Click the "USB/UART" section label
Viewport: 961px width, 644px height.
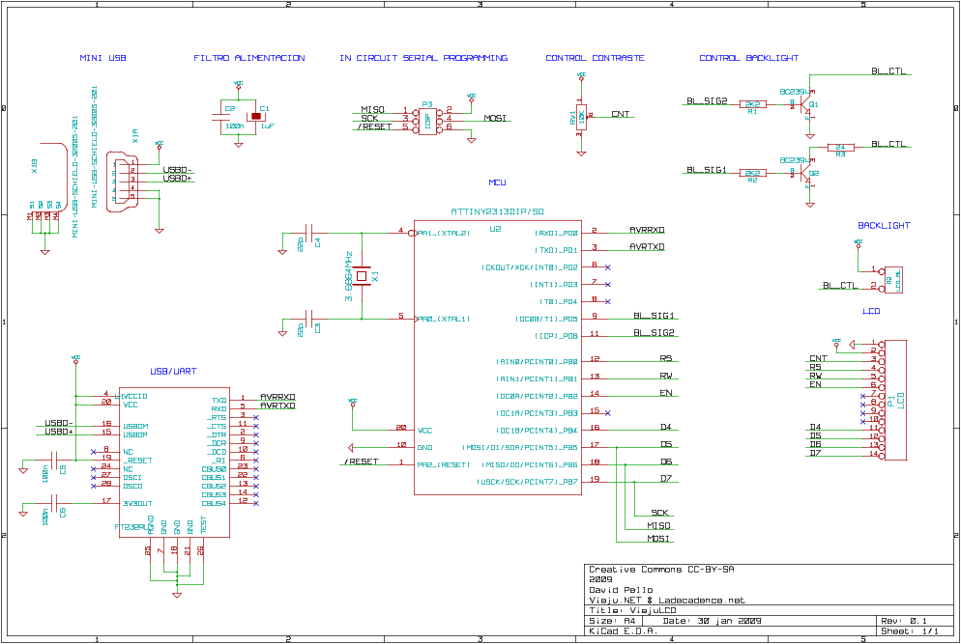(x=173, y=371)
